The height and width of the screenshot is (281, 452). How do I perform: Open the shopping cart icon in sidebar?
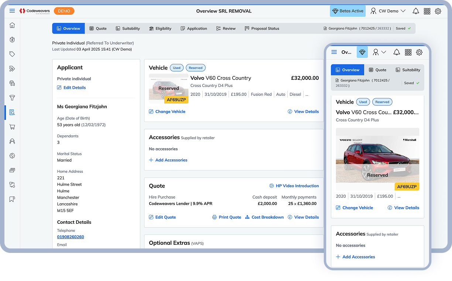[x=12, y=127]
